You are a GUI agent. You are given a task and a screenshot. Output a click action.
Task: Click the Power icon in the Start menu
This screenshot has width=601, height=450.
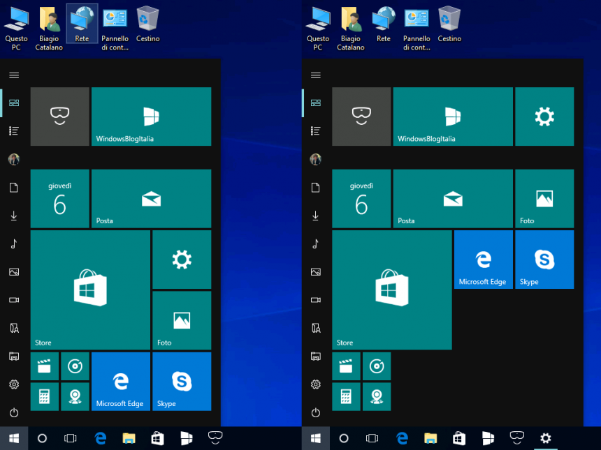[x=15, y=411]
